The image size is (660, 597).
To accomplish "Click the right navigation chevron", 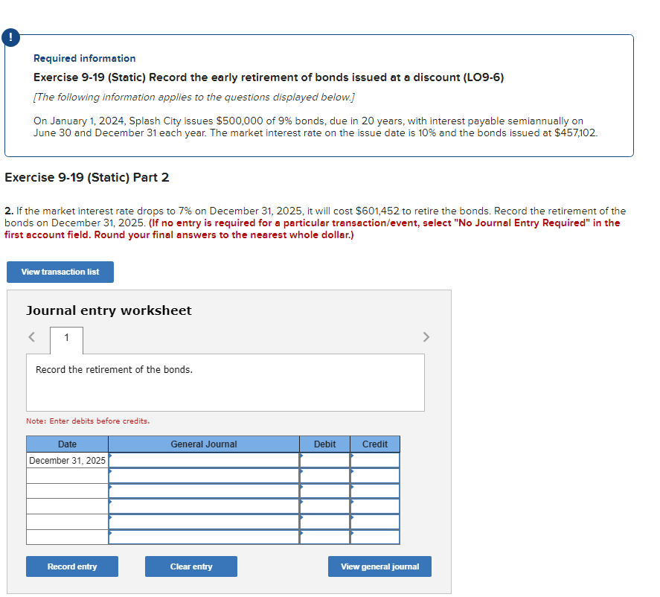I will [x=426, y=337].
